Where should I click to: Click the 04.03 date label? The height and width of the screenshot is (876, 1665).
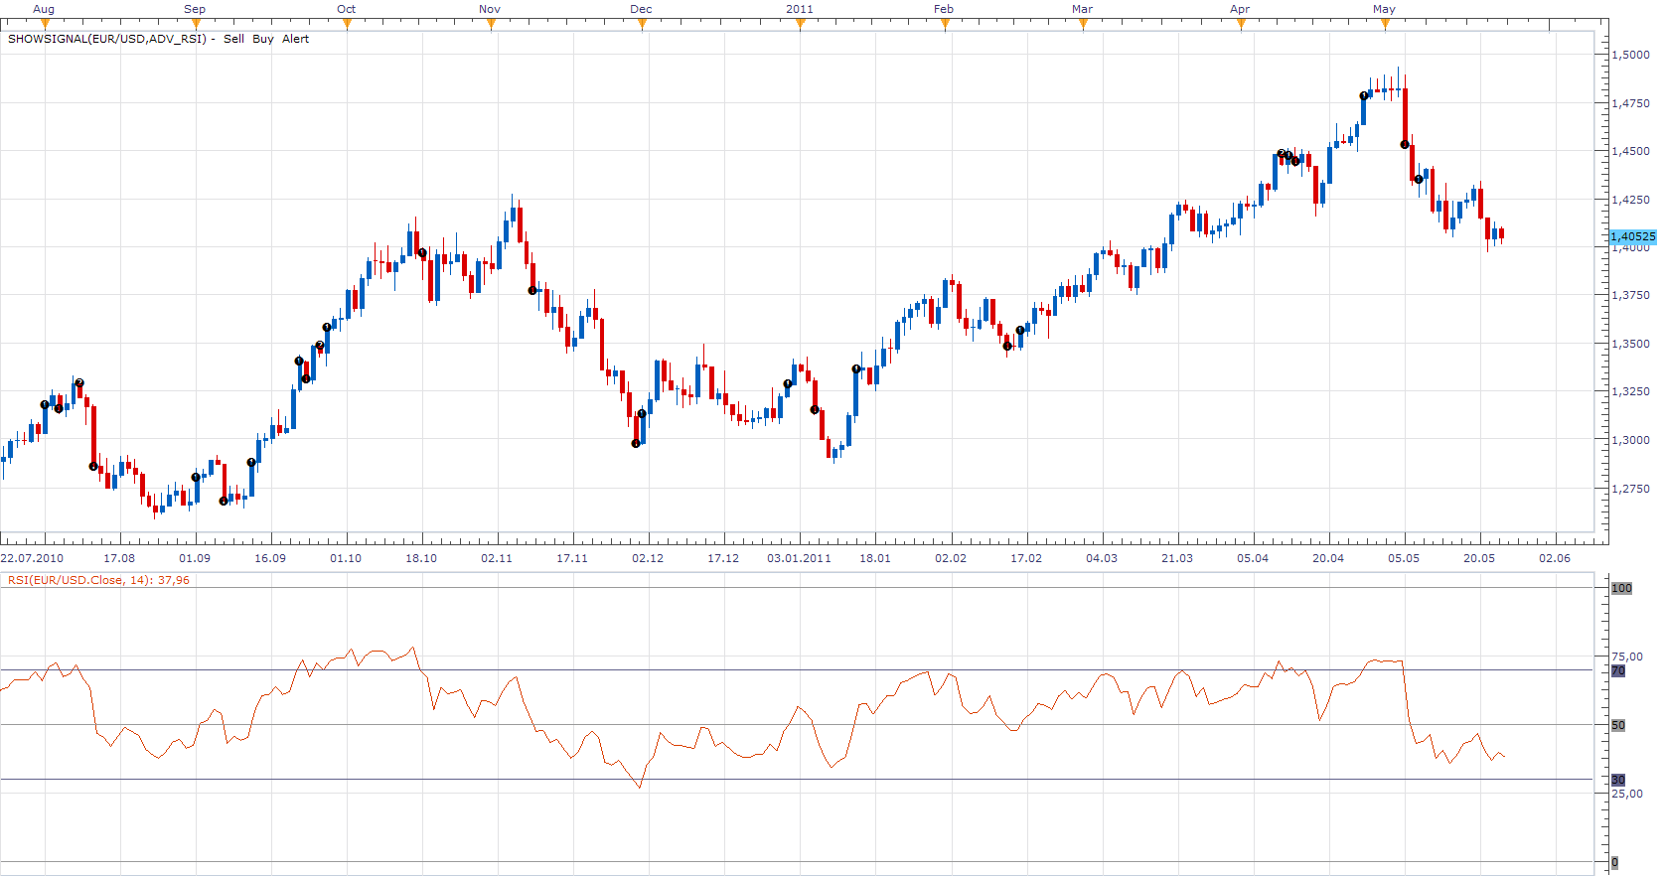pyautogui.click(x=1102, y=558)
